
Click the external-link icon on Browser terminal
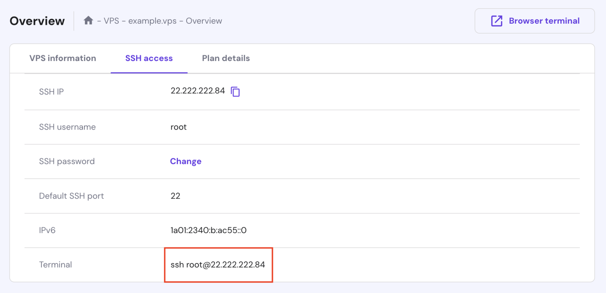pos(496,21)
